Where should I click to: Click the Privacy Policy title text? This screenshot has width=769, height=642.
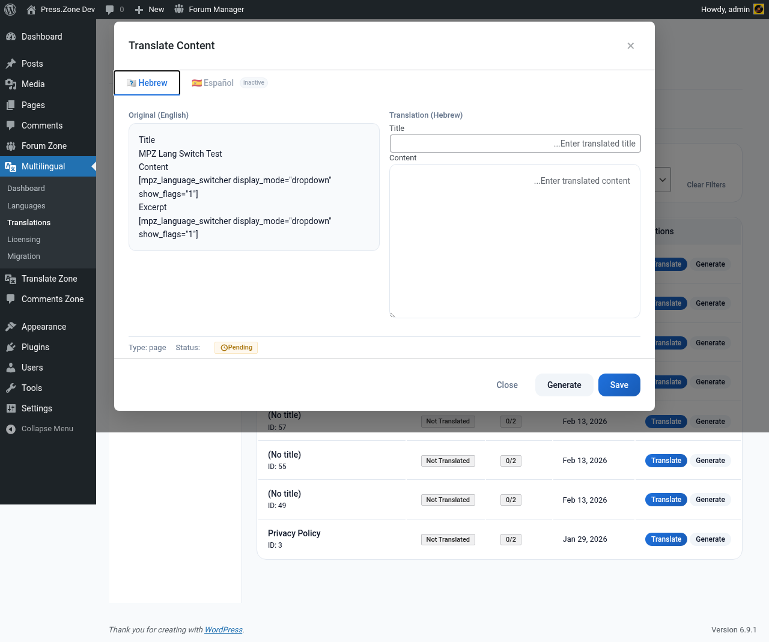[294, 533]
